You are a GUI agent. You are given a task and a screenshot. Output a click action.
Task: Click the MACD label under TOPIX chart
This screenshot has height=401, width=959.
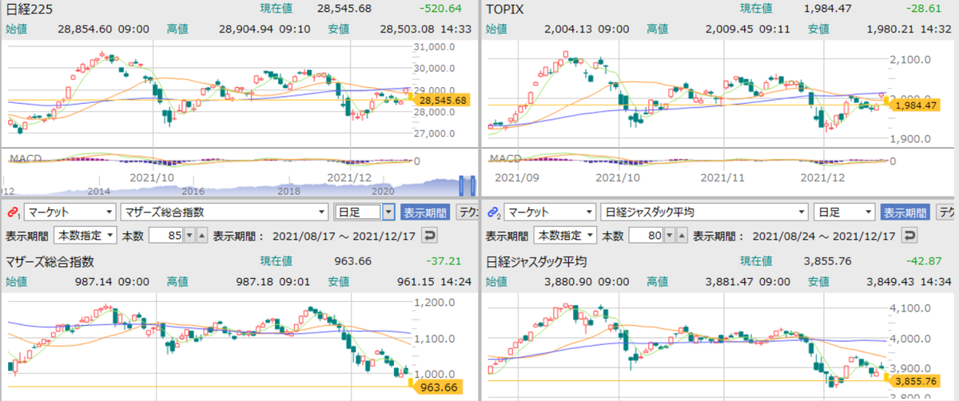pos(504,158)
